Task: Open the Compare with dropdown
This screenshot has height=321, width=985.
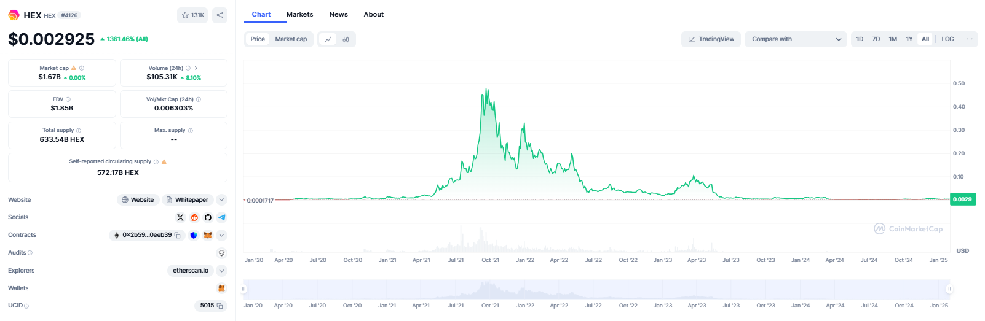Action: [x=796, y=39]
